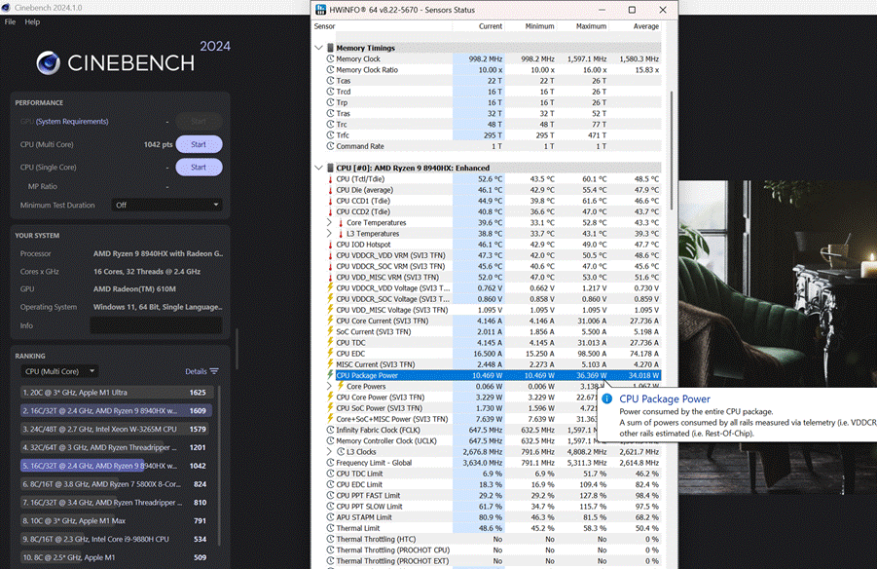Click the info icon in the tooltip
Viewport: 877px width, 569px height.
click(607, 398)
